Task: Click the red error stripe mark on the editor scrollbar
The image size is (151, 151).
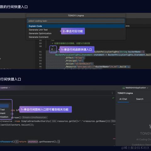Action: coord(114,139)
